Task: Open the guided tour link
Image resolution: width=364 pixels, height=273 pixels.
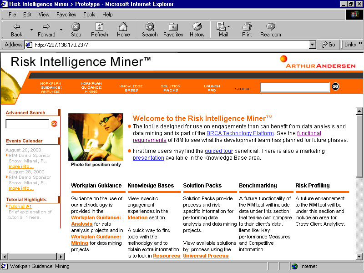Action: click(219, 151)
